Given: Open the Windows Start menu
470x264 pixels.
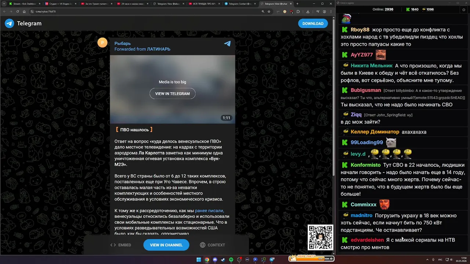Looking at the screenshot, I should pyautogui.click(x=199, y=260).
